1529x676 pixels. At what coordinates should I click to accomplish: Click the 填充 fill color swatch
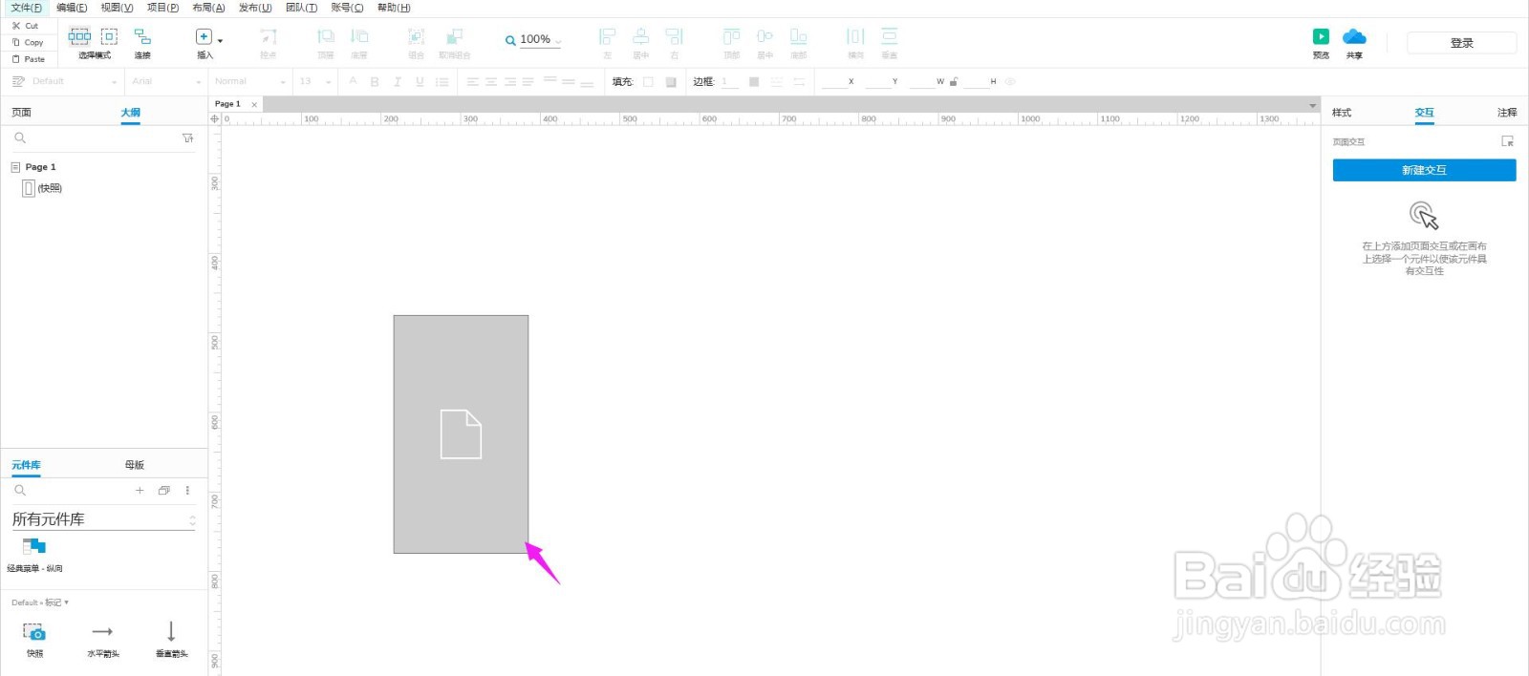coord(648,82)
